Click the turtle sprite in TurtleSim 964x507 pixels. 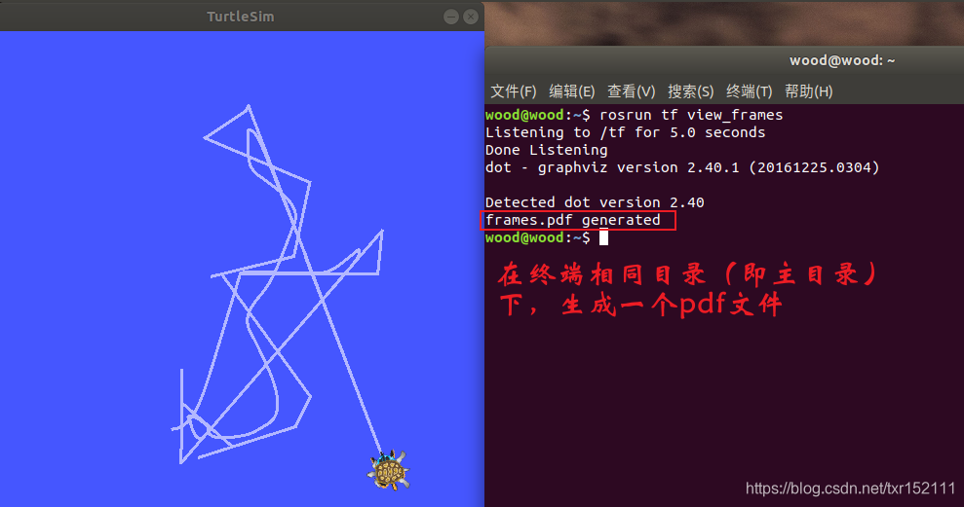[389, 470]
